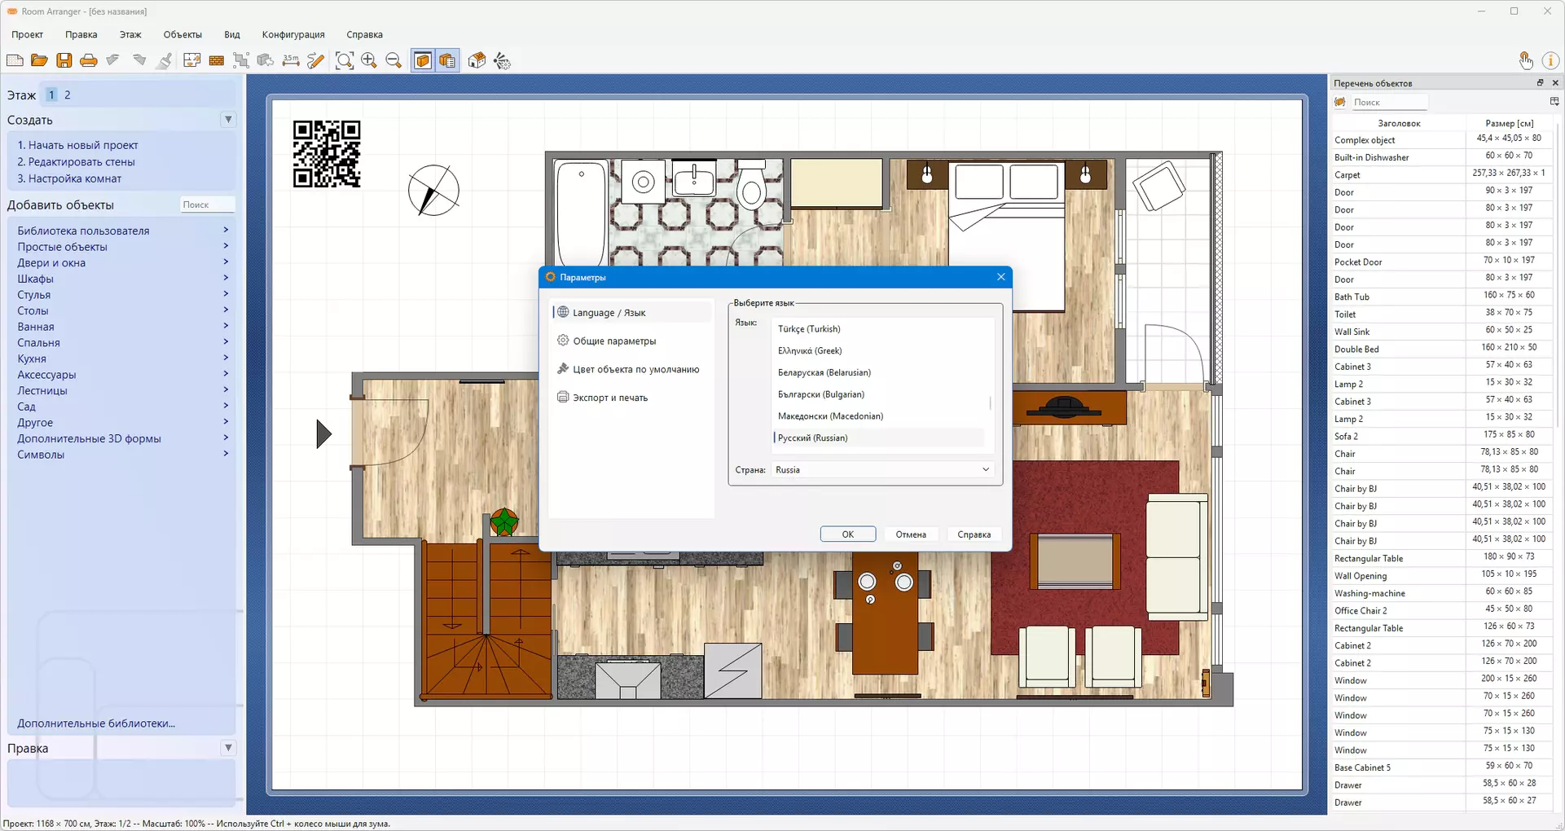Select the freehand pencil draw icon
The image size is (1565, 831).
(316, 60)
